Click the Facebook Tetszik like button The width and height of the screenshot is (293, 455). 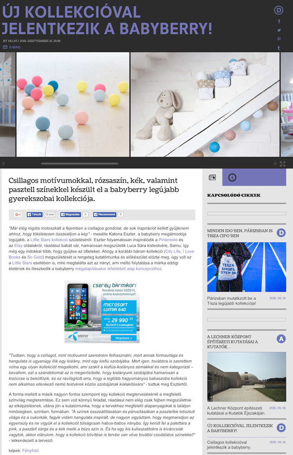(34, 215)
